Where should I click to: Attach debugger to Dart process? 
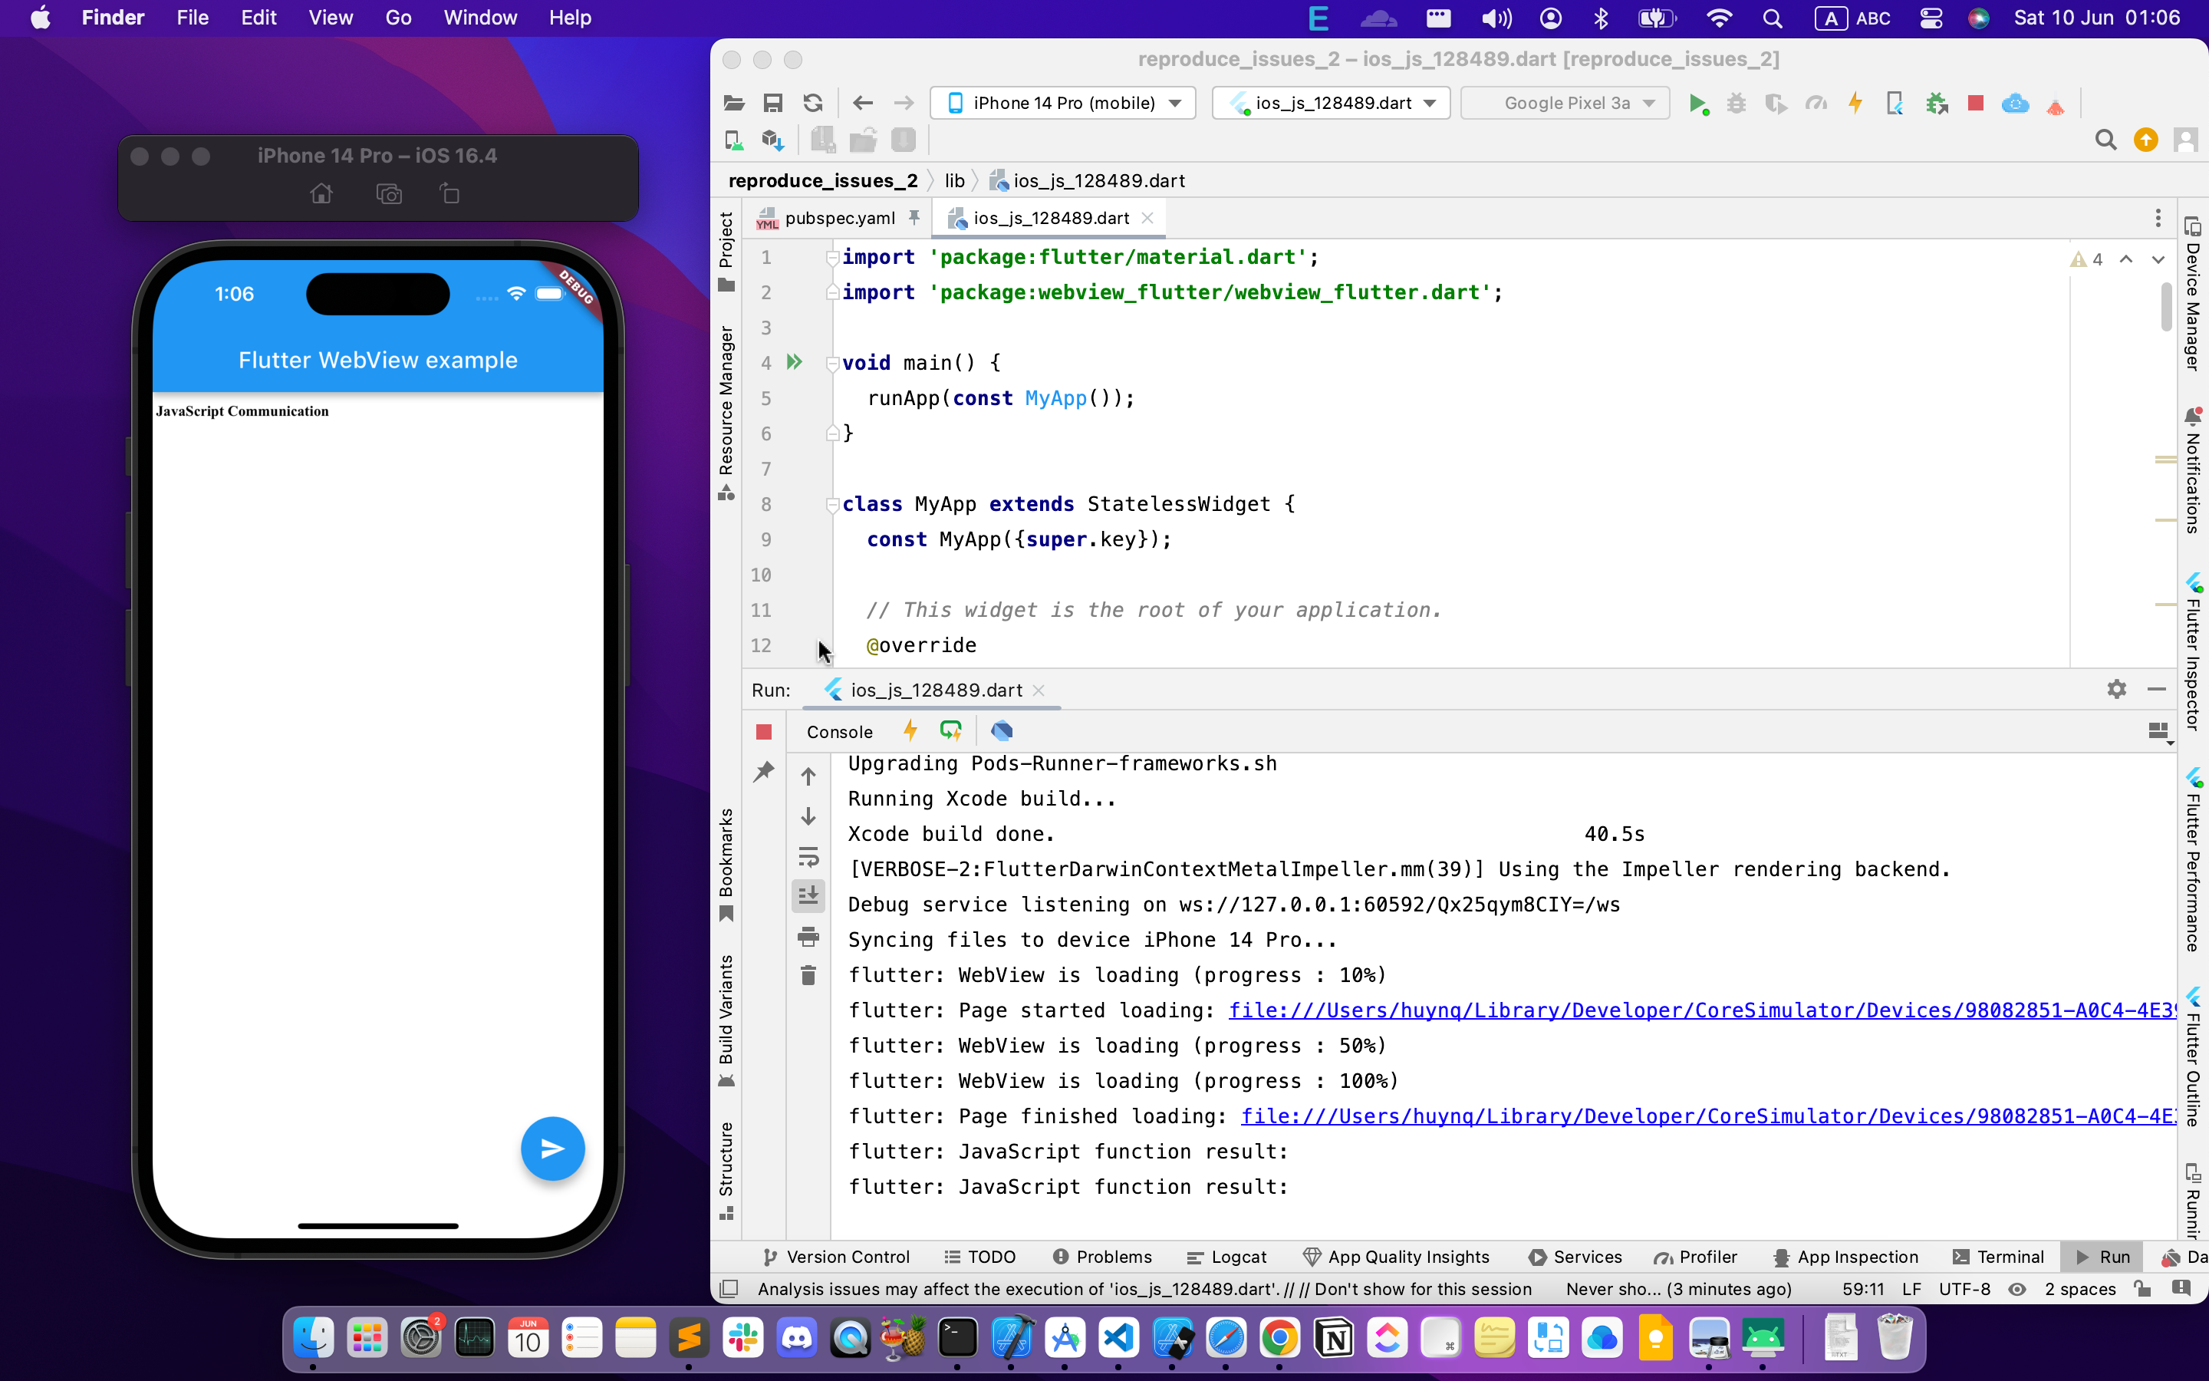(x=1936, y=104)
